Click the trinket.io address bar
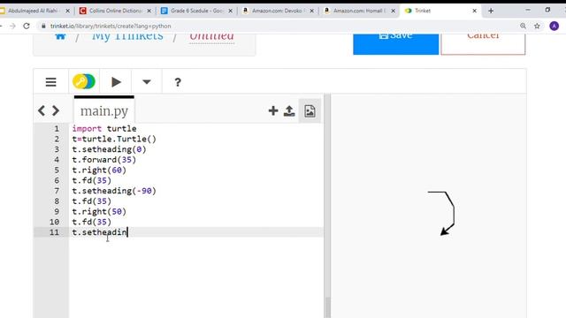The image size is (566, 318). (x=111, y=26)
